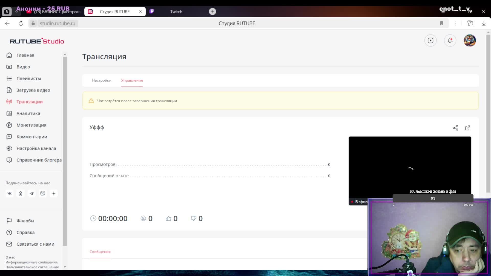Open the VK social network icon
The image size is (491, 276).
9,193
